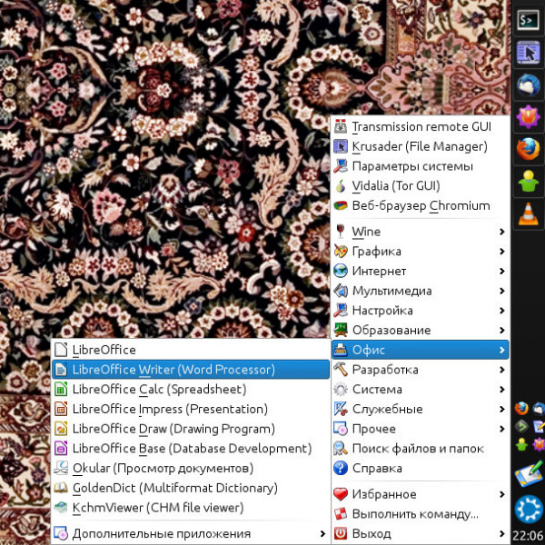
Task: Click the Vidalia onion icon
Action: [341, 186]
